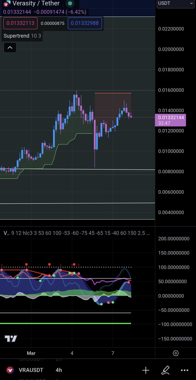Click the 0.00800000 price axis label
Image resolution: width=196 pixels, height=380 pixels.
click(171, 172)
